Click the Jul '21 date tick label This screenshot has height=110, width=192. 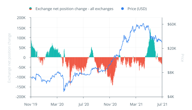tap(162, 104)
